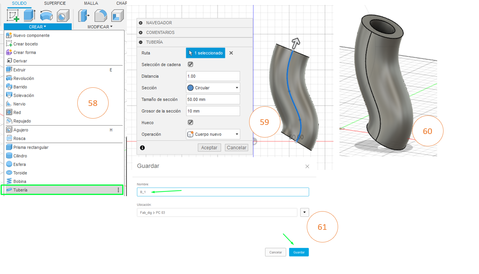Select the Fillet toolbar icon
Screen dimensions: 479x274
tap(101, 15)
